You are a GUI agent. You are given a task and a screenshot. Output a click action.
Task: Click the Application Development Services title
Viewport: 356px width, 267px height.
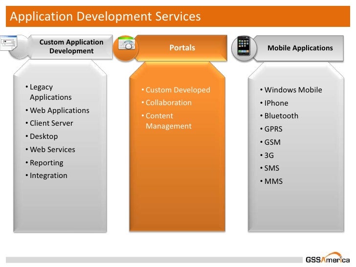point(105,16)
